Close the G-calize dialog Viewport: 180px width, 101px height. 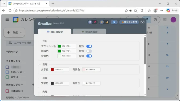pos(142,22)
